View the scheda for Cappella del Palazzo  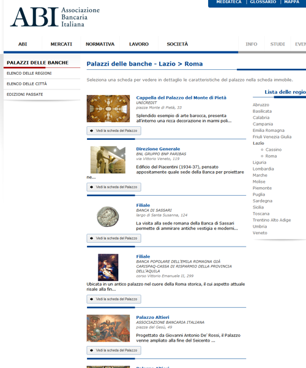tap(114, 131)
